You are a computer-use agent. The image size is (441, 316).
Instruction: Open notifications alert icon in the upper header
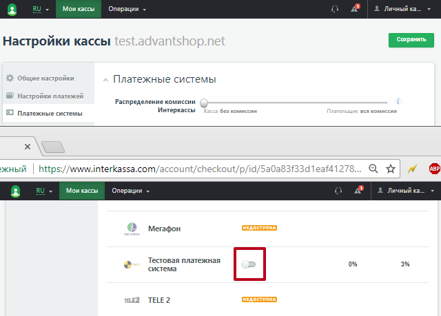click(355, 8)
